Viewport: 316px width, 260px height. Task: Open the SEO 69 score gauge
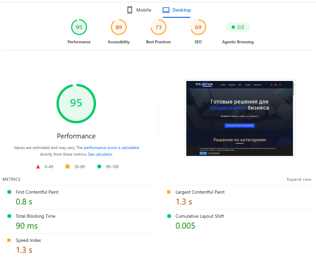[198, 27]
